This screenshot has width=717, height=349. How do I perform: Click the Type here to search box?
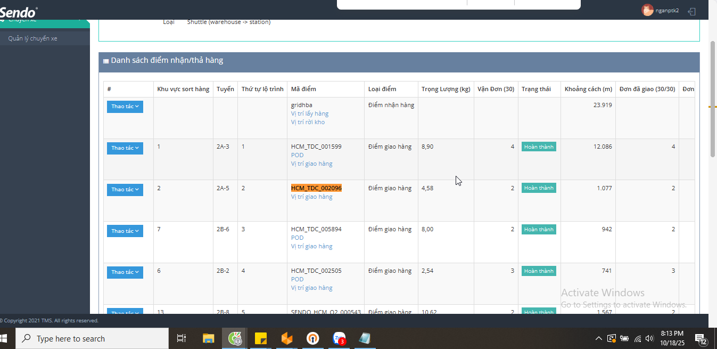pos(92,338)
